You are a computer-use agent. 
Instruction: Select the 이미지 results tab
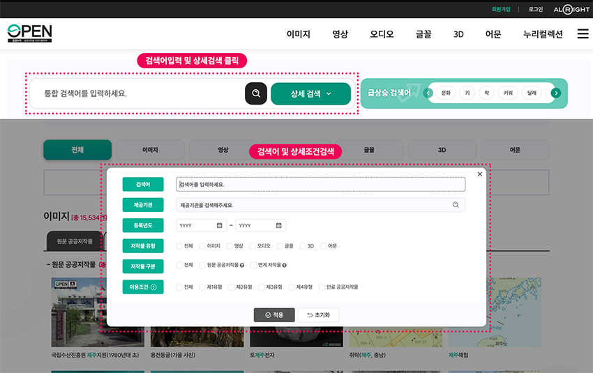pyautogui.click(x=150, y=150)
